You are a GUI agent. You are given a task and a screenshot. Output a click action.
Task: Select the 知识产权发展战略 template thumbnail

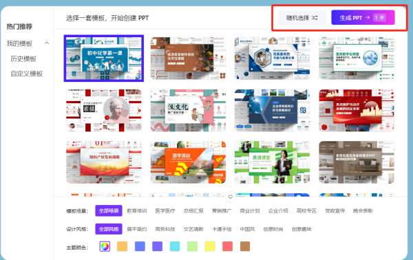coord(104,162)
